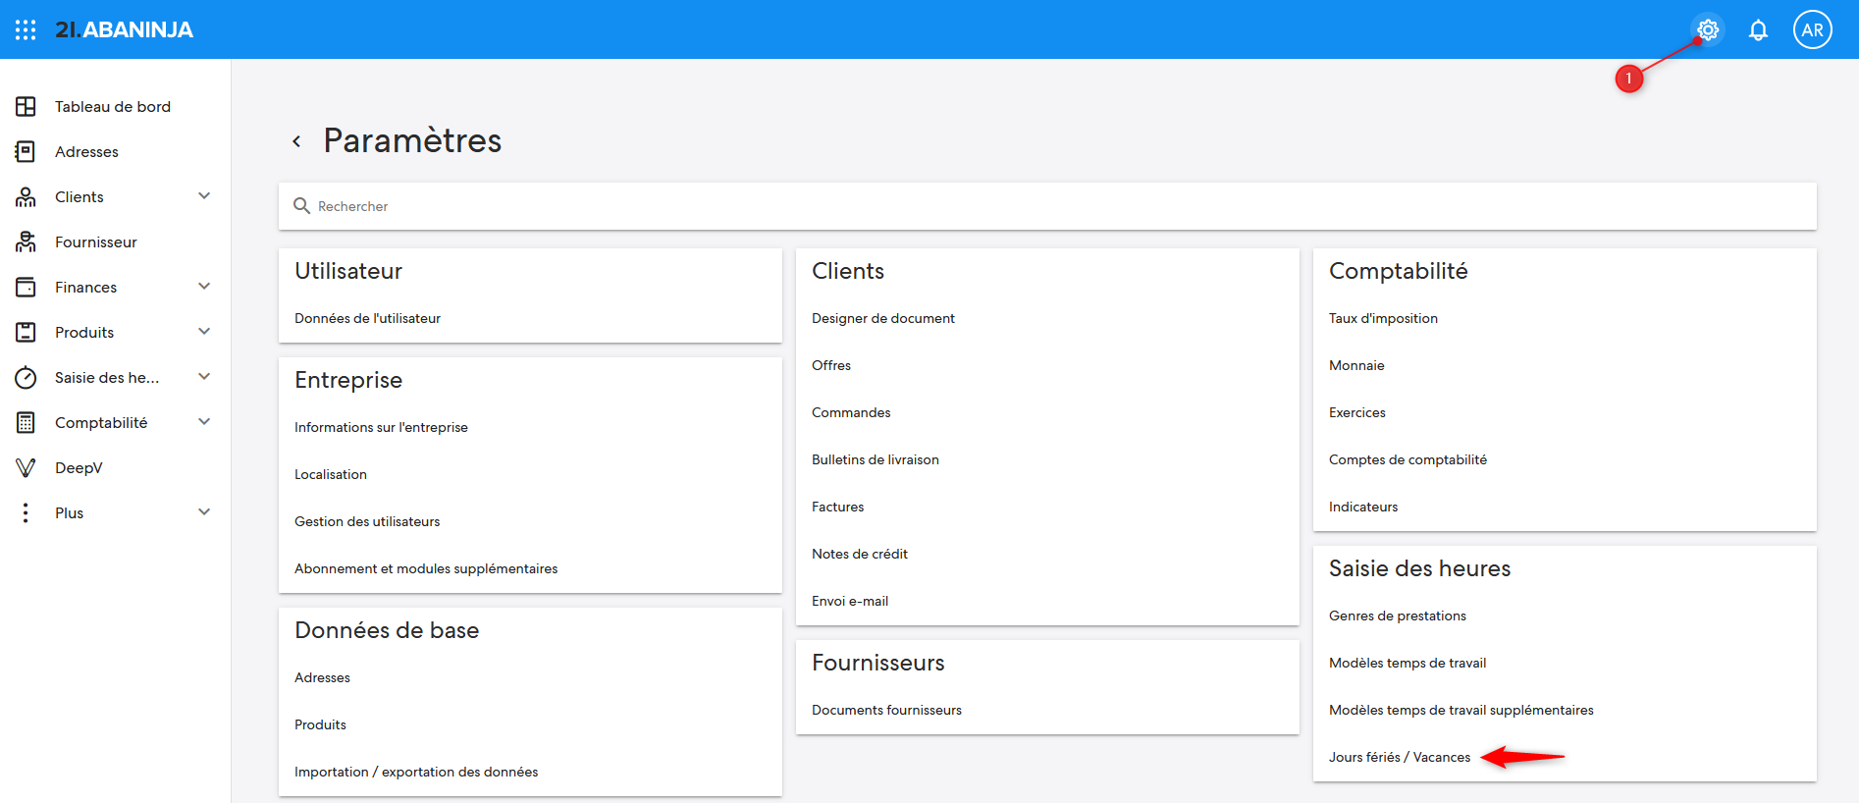The height and width of the screenshot is (803, 1859).
Task: Expand the Plus sidebar menu
Action: pos(204,512)
